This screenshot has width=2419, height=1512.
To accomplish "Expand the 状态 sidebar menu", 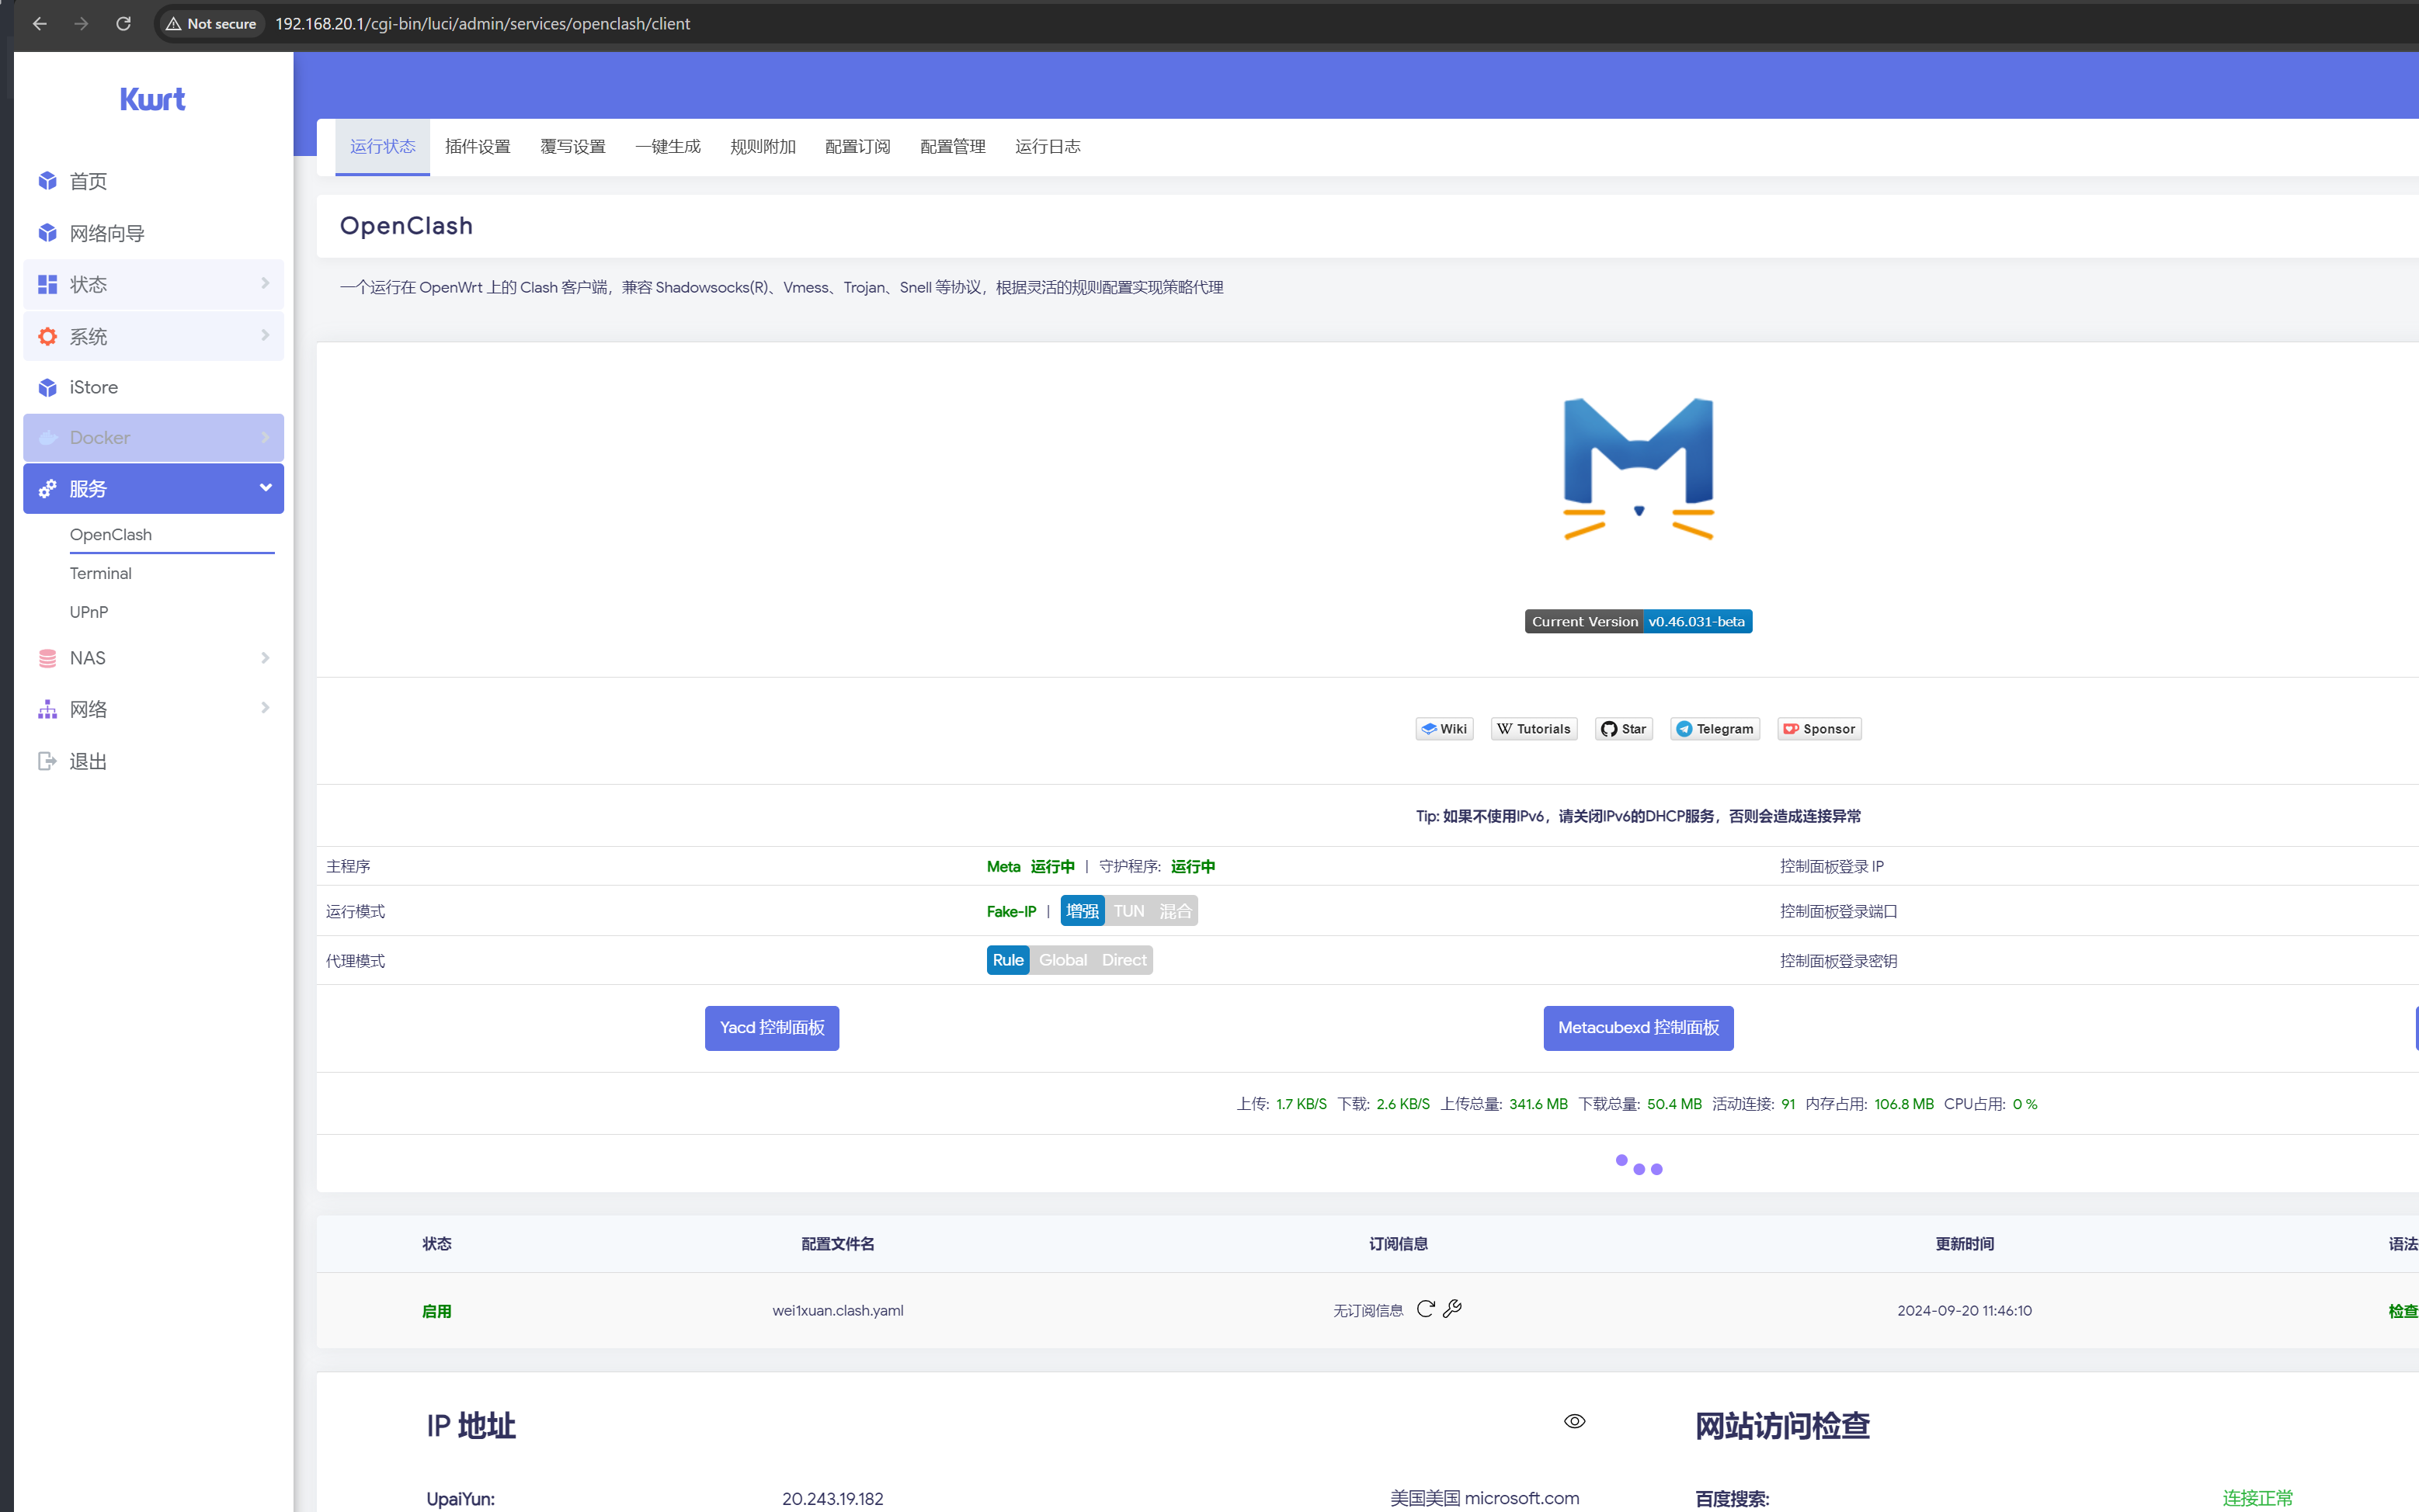I will 153,284.
